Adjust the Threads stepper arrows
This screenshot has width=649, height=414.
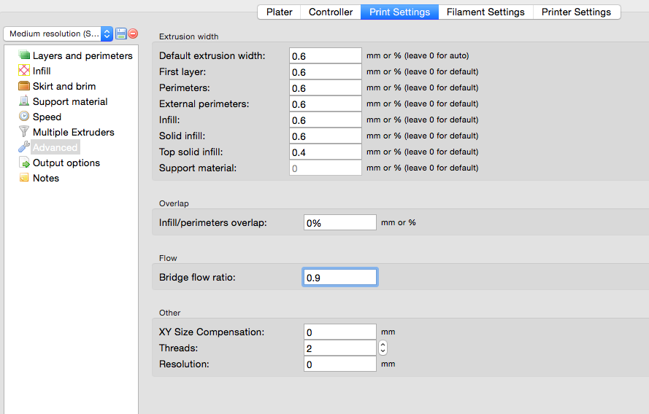coord(383,348)
